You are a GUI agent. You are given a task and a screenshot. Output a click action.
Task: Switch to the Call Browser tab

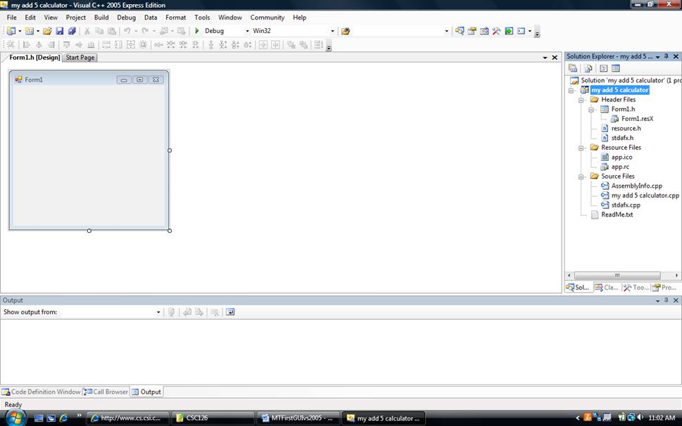tap(106, 392)
